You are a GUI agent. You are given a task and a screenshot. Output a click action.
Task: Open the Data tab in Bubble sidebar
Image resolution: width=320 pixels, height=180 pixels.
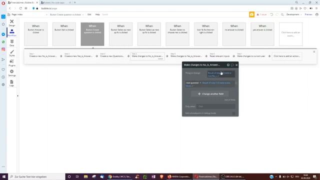pos(12,43)
